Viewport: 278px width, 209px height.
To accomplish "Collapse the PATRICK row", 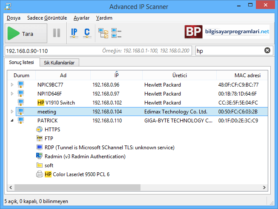I will (x=12, y=120).
